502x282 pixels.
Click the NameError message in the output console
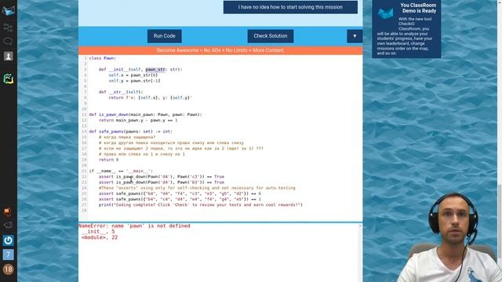(x=134, y=226)
